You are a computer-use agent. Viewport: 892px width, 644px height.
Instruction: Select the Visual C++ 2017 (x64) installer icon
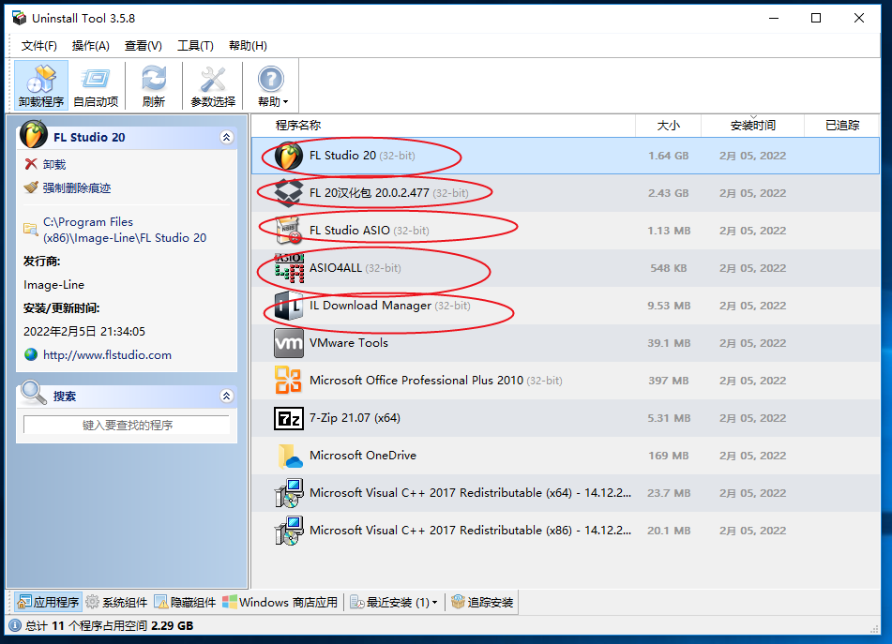289,493
